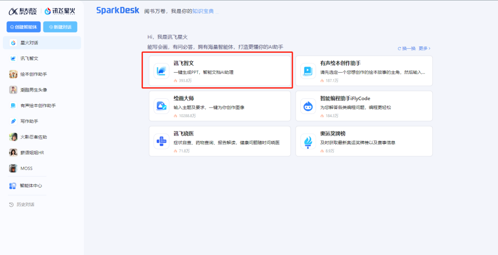This screenshot has height=255, width=498.
Task: Click the 历史对话 clock icon
Action: click(x=11, y=205)
